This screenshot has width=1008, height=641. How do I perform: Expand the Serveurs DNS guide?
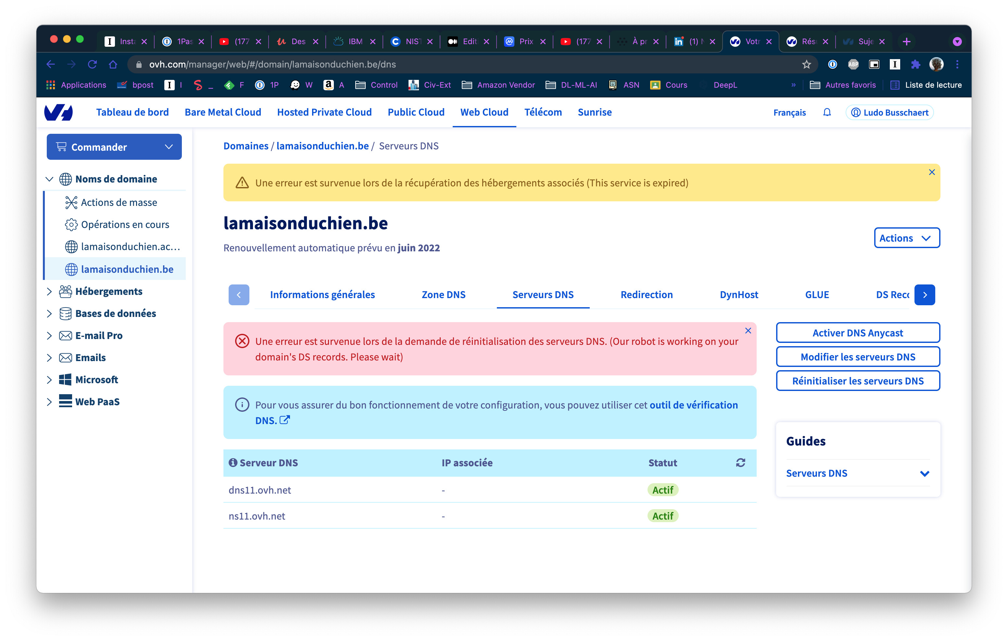(857, 473)
